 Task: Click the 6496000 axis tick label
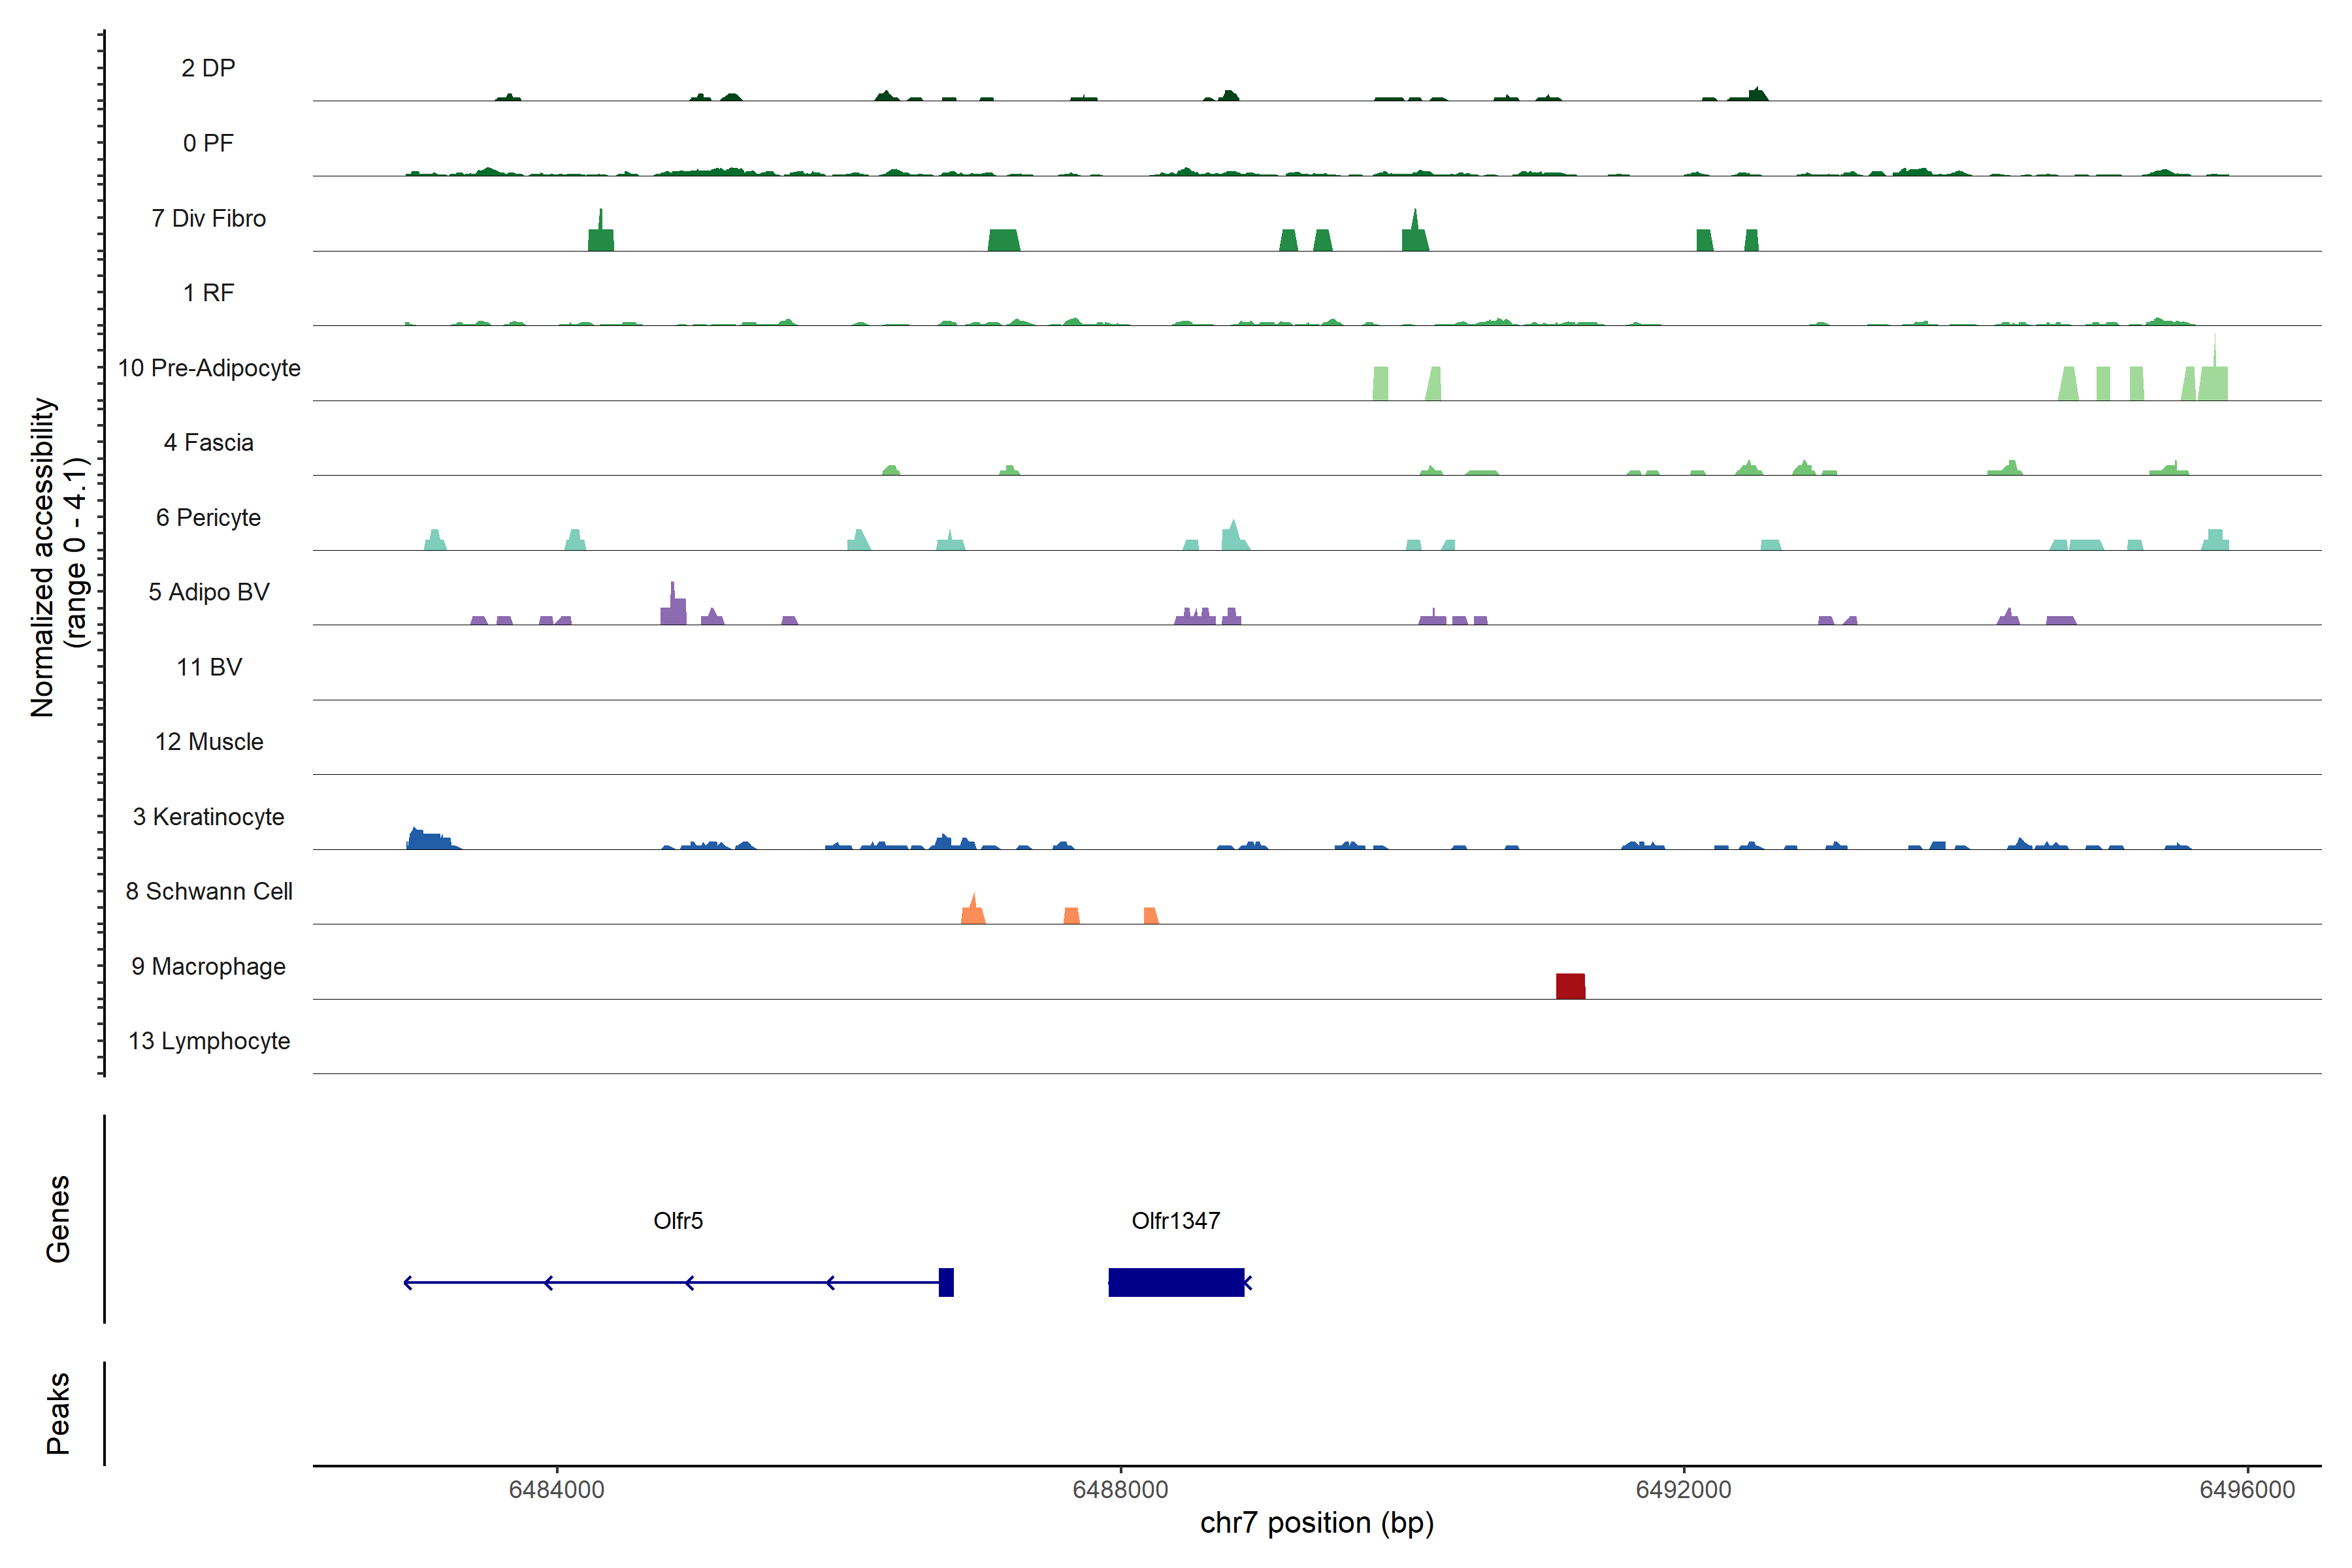coord(2247,1489)
